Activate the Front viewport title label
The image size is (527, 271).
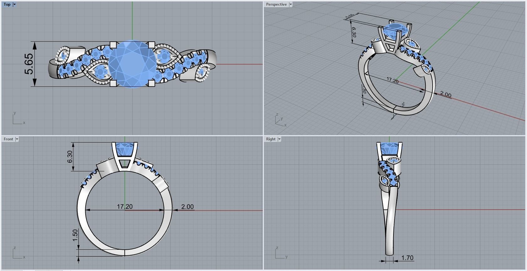(8, 139)
